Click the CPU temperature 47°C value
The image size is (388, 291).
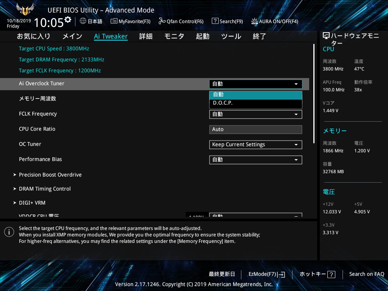(359, 69)
